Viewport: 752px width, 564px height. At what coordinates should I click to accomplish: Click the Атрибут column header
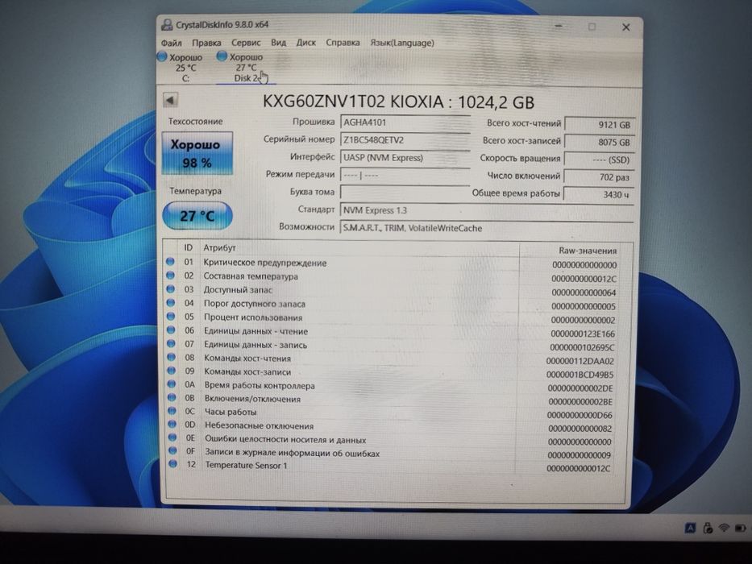[x=219, y=247]
